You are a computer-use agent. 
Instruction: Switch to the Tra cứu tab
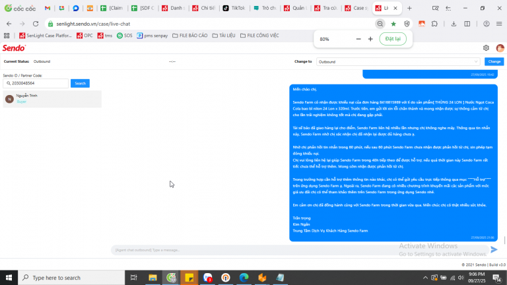click(x=325, y=8)
